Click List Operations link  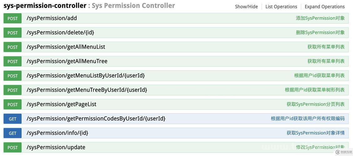[281, 7]
